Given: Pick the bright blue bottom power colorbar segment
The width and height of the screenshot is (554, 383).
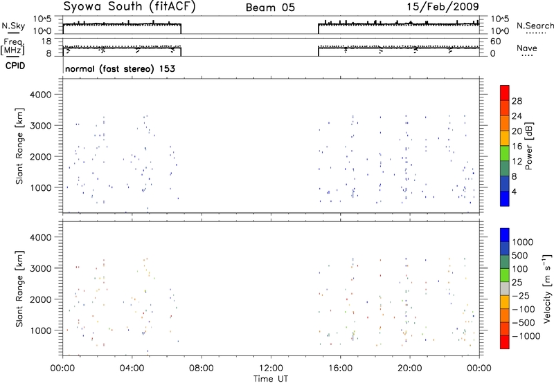Looking at the screenshot, I should [x=505, y=198].
